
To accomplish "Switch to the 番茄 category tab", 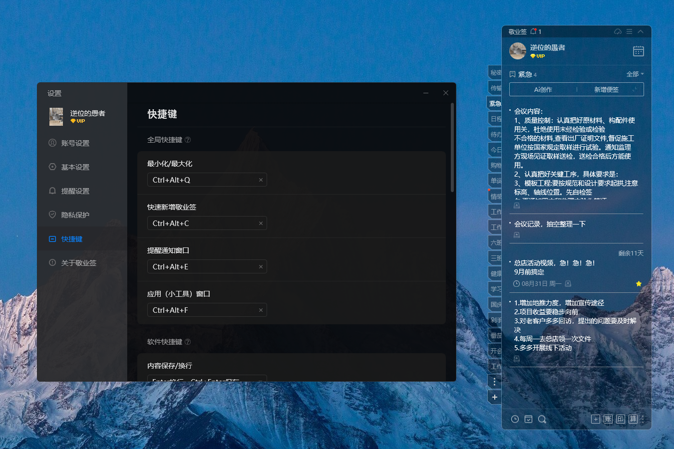I will pos(495,335).
